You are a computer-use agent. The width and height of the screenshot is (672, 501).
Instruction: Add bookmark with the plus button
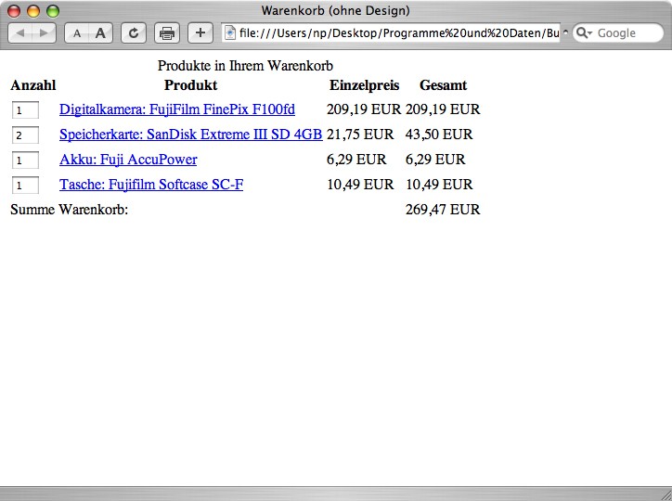(x=200, y=33)
